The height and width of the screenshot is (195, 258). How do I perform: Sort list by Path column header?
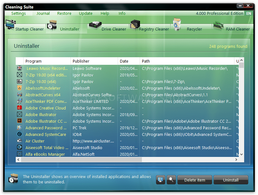pos(187,61)
